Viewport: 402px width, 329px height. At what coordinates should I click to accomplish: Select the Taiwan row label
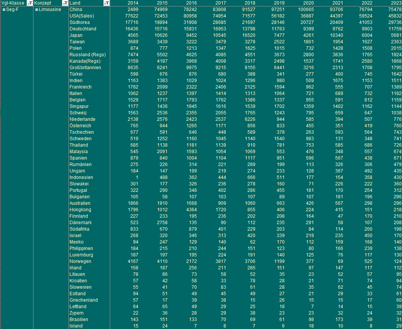tap(77, 41)
